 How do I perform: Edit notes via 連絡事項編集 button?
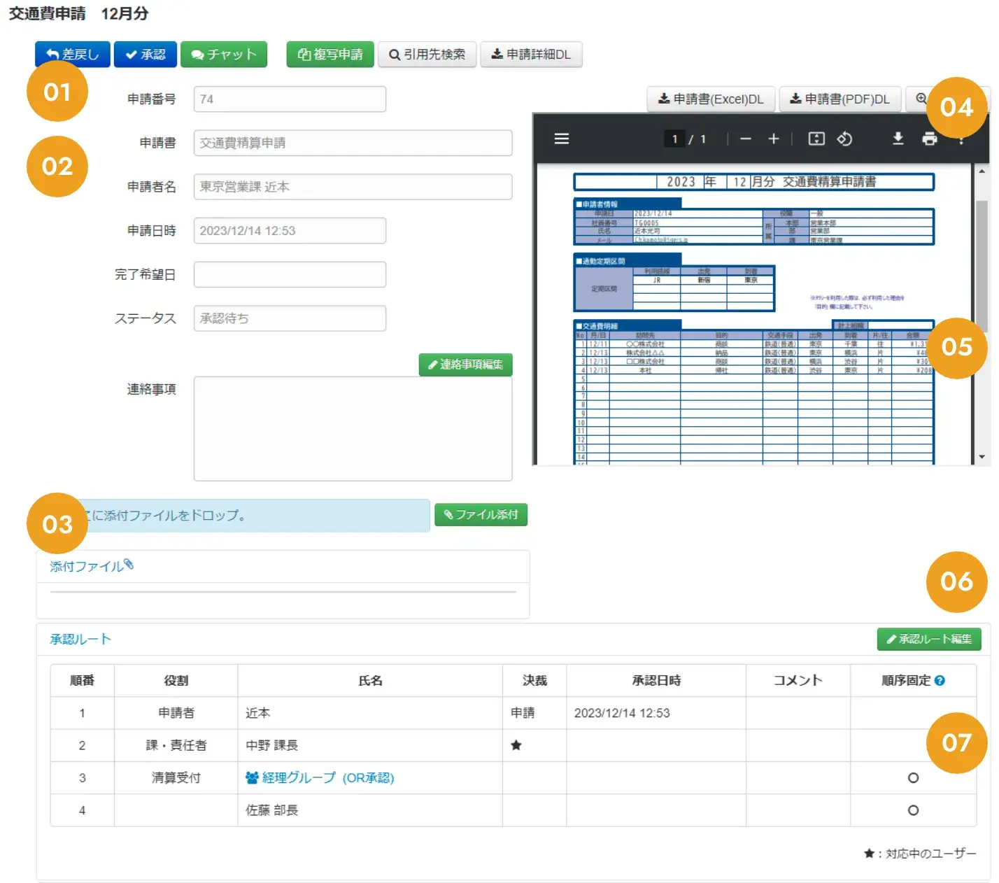click(x=466, y=365)
